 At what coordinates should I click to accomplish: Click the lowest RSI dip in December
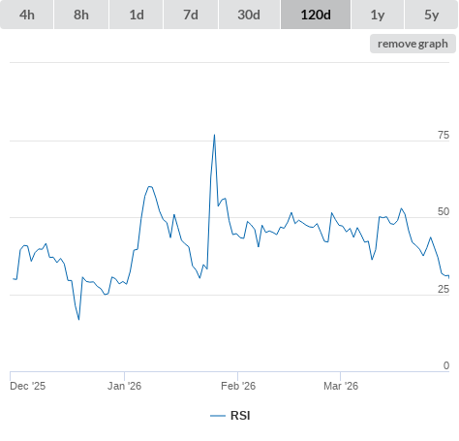tap(78, 320)
